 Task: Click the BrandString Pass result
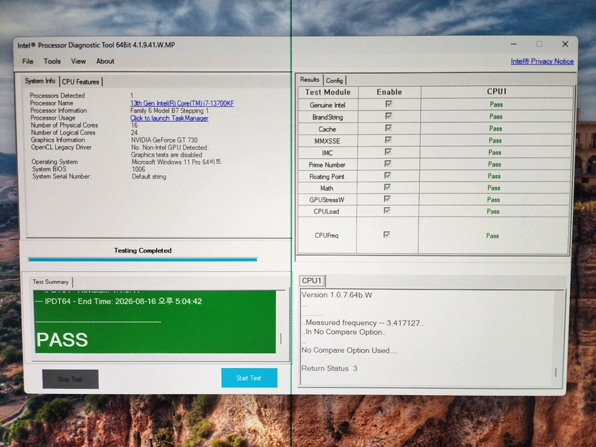[x=496, y=117]
